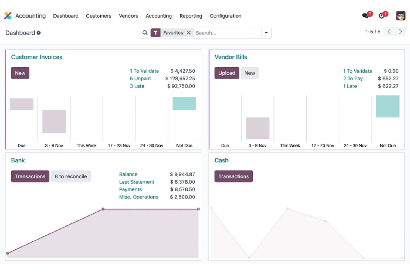Image resolution: width=410 pixels, height=273 pixels.
Task: Switch to the Reporting section
Action: pyautogui.click(x=191, y=16)
